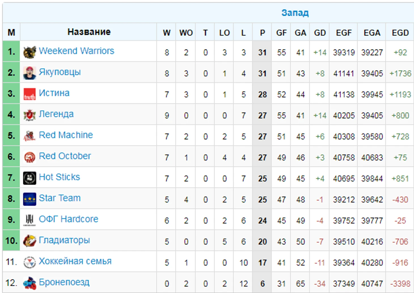Click the ОФГ Hardcore team logo

(29, 220)
